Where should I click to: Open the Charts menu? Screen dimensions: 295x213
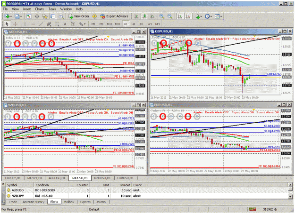pos(39,9)
